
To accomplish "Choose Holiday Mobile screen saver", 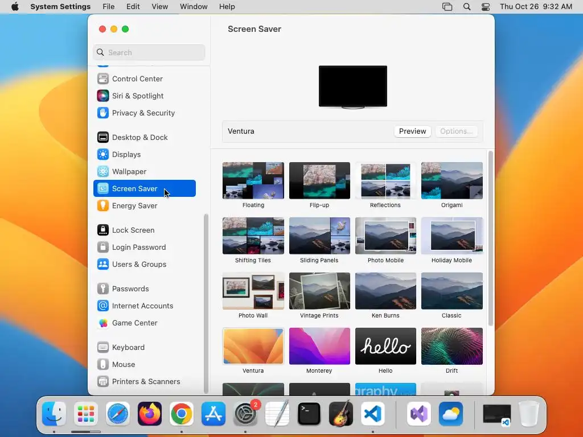I will pyautogui.click(x=451, y=236).
